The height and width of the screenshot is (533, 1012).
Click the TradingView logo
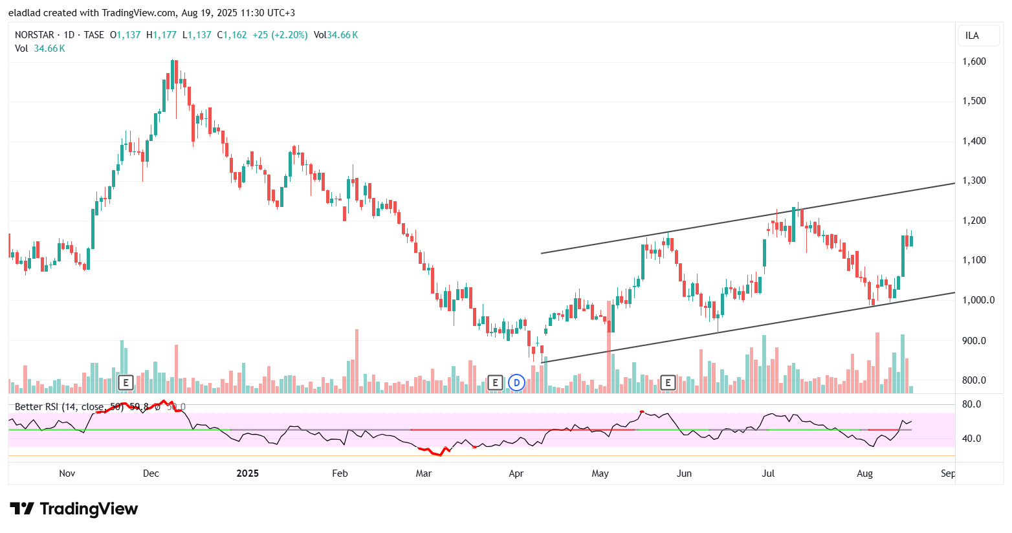(74, 509)
